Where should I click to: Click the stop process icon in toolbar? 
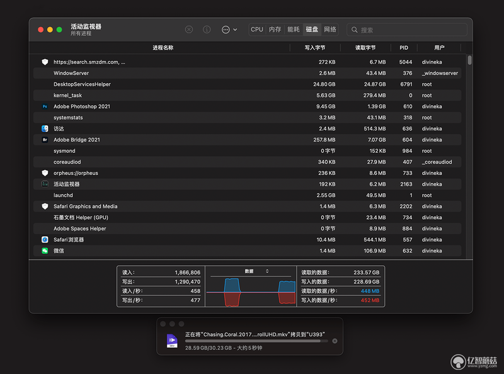pyautogui.click(x=189, y=30)
